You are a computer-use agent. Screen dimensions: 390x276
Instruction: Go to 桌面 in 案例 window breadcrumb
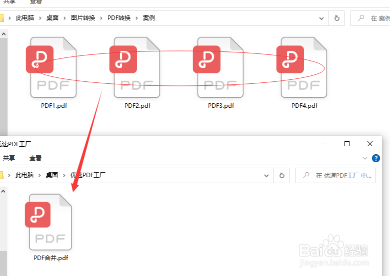coord(52,18)
